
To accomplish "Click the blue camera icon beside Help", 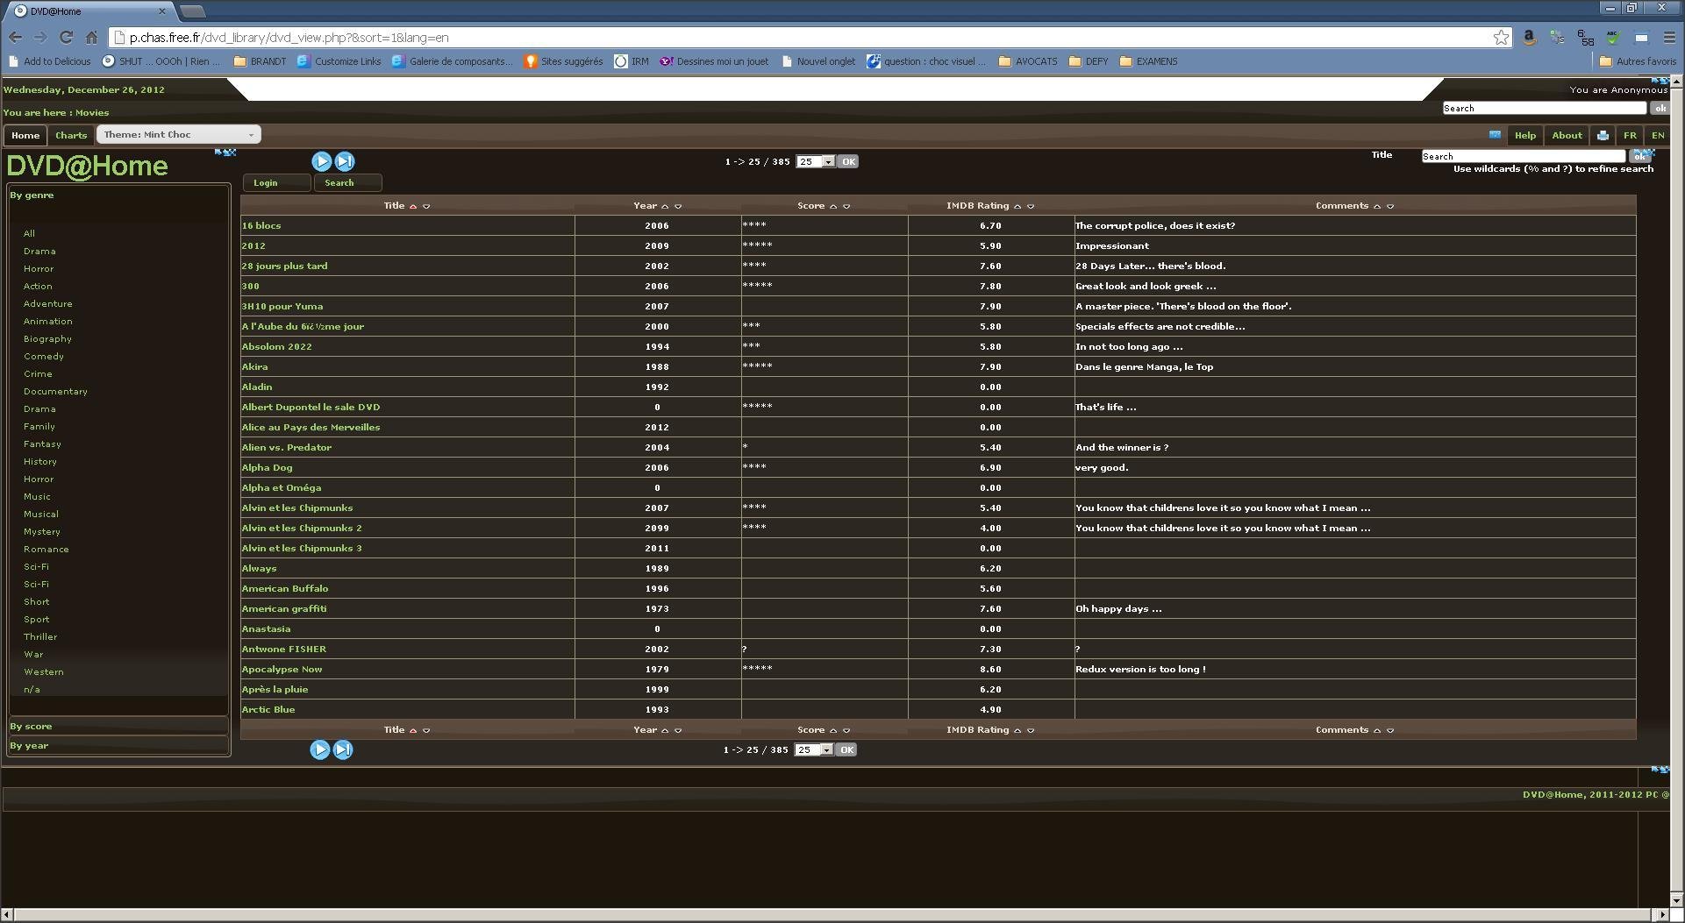I will click(x=1496, y=134).
